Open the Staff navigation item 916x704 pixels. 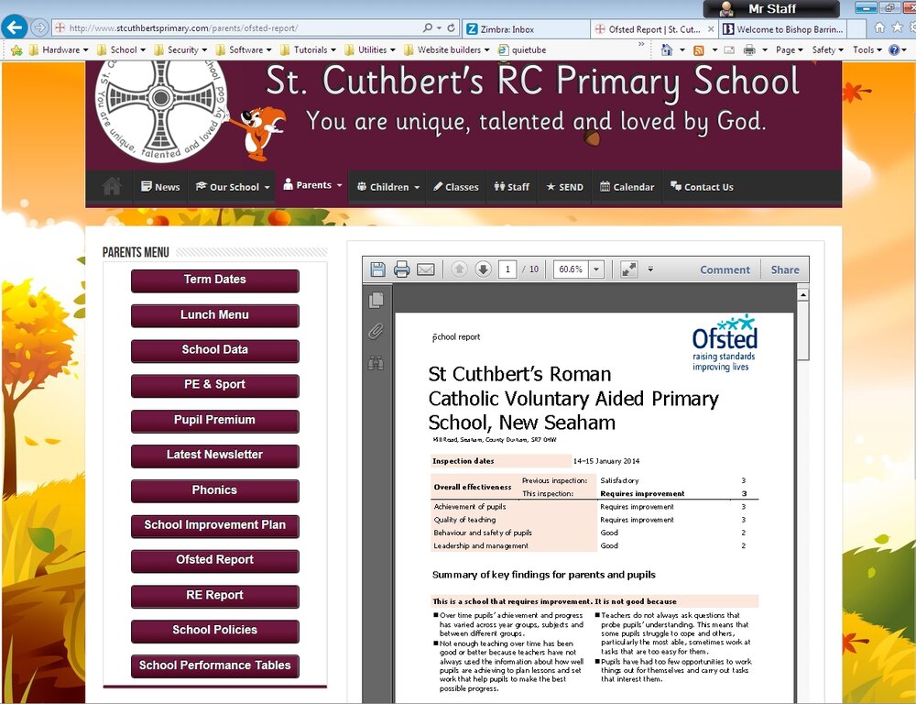tap(512, 187)
